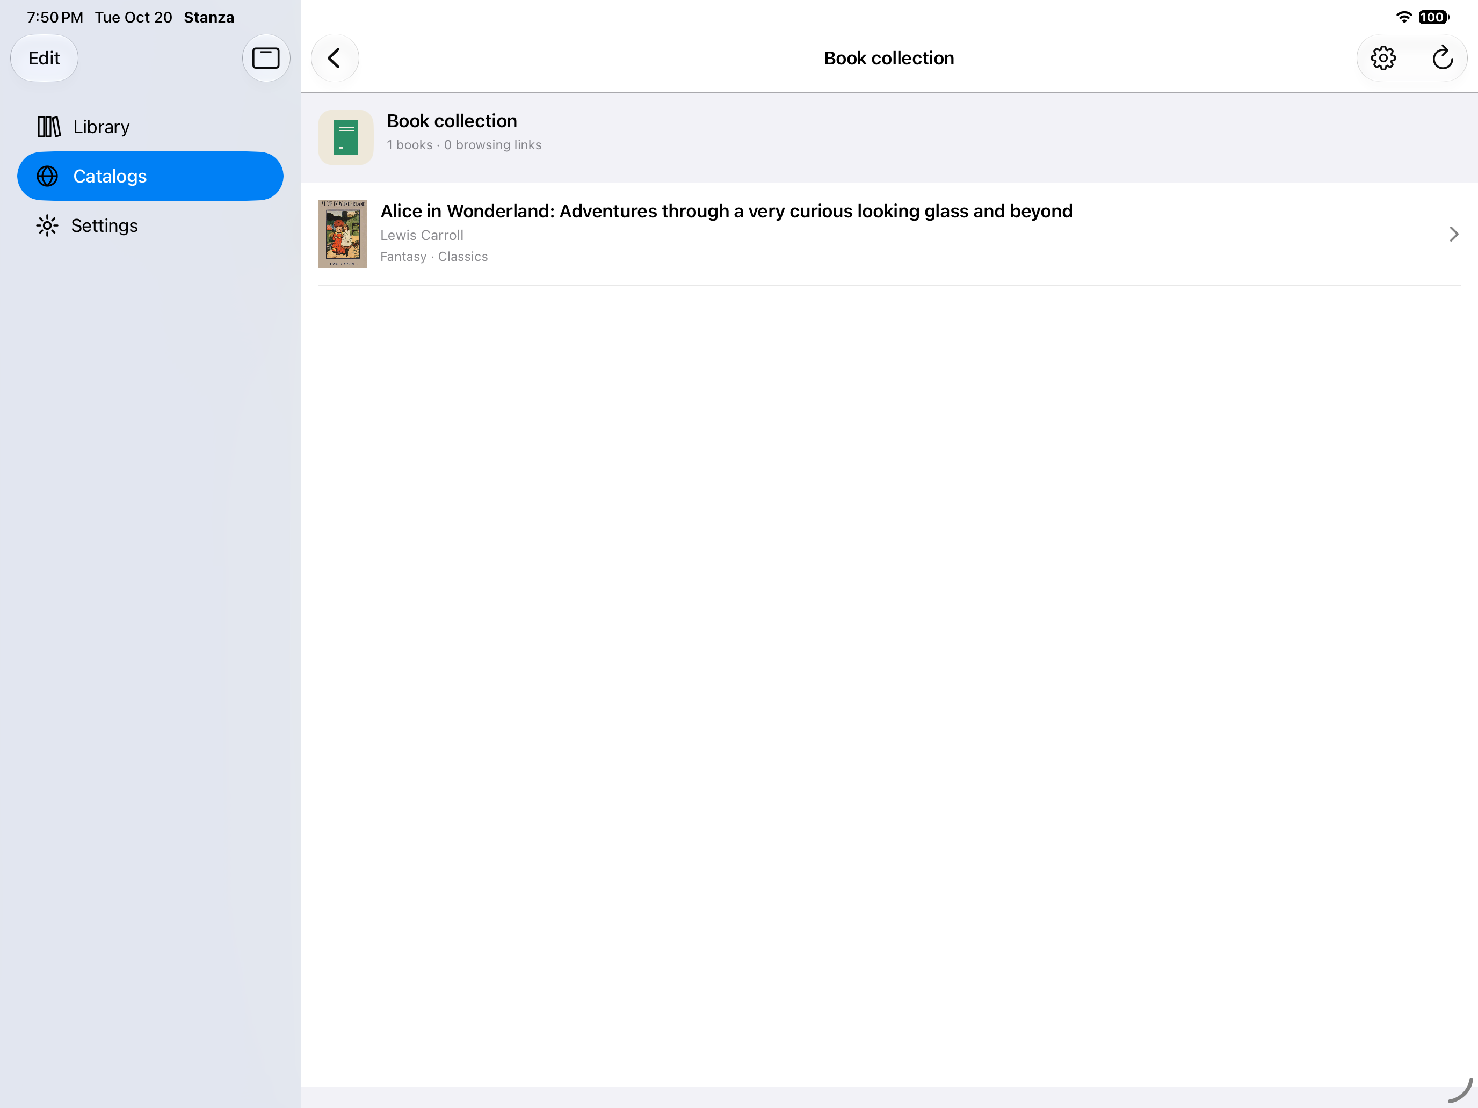Tap the Edit button in sidebar
The width and height of the screenshot is (1478, 1108).
44,58
